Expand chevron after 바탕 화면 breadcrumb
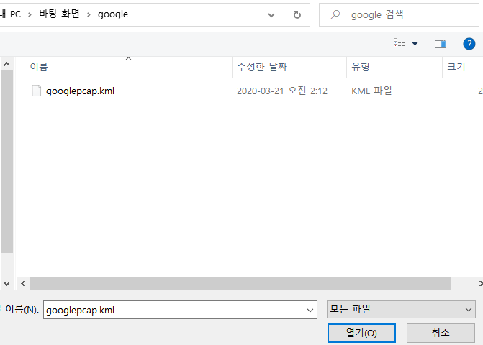The height and width of the screenshot is (345, 483). click(x=89, y=14)
